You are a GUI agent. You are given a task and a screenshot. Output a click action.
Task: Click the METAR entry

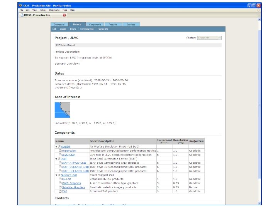[x=66, y=179]
